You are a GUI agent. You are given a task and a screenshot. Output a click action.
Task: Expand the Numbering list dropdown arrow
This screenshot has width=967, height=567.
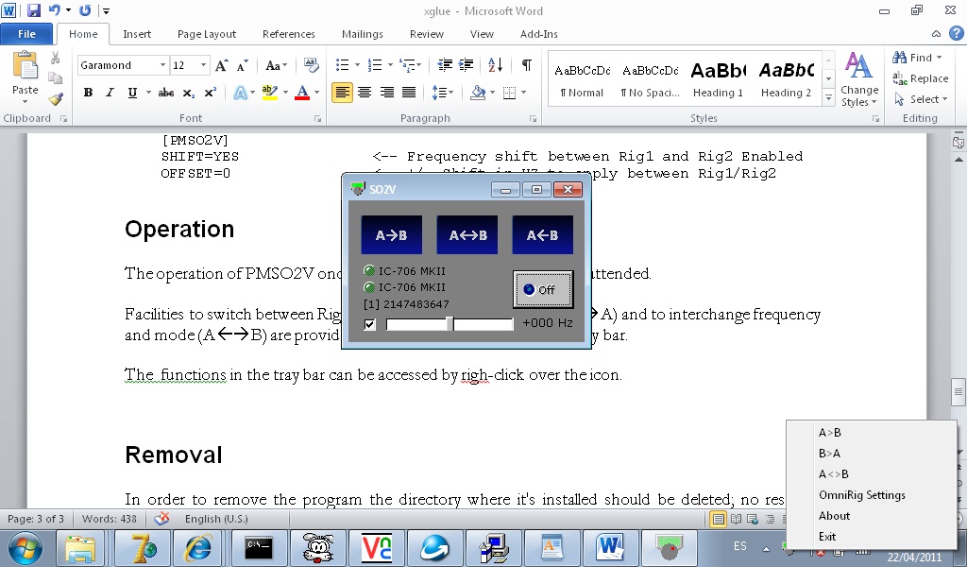390,65
